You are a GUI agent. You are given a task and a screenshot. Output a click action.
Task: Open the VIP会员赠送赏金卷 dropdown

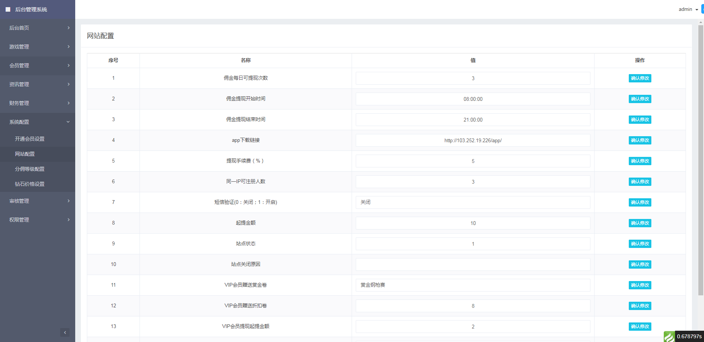tap(473, 285)
